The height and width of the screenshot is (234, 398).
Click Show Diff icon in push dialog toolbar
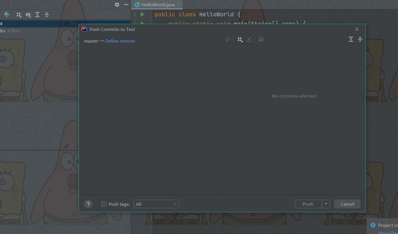[x=228, y=39]
